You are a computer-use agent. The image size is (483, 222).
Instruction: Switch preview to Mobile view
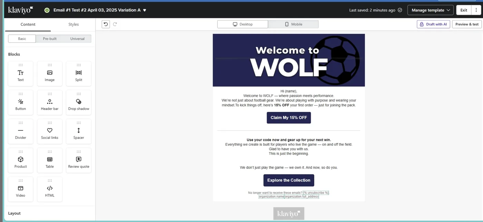(293, 24)
